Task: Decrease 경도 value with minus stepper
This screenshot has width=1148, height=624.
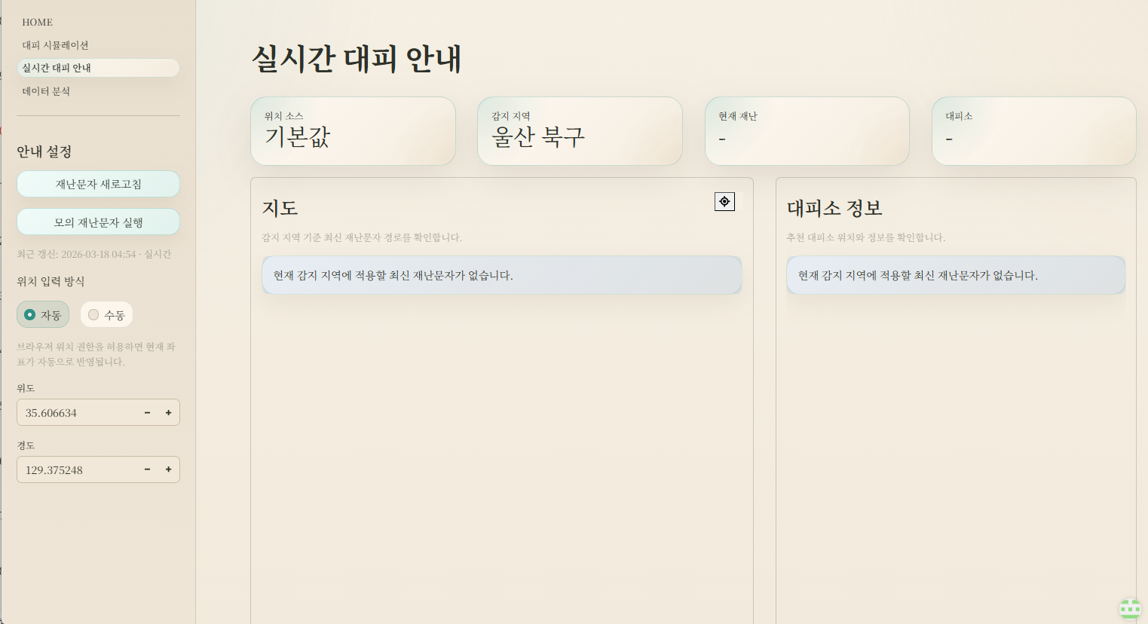Action: [147, 470]
